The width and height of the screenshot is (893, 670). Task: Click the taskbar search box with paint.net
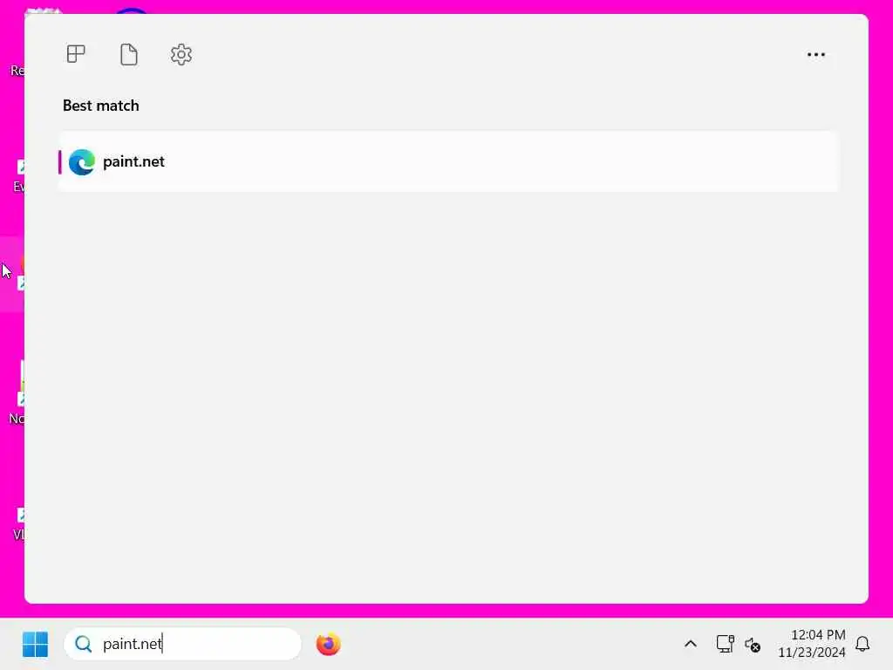pos(182,644)
